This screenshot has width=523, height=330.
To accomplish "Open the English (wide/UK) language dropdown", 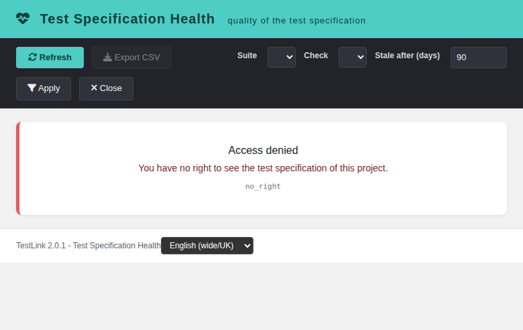I will click(207, 246).
